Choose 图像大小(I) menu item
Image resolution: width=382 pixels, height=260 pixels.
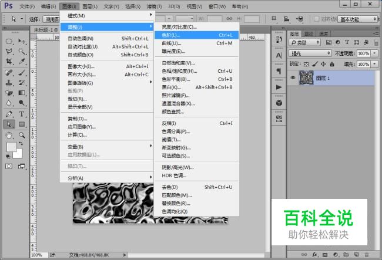point(106,66)
